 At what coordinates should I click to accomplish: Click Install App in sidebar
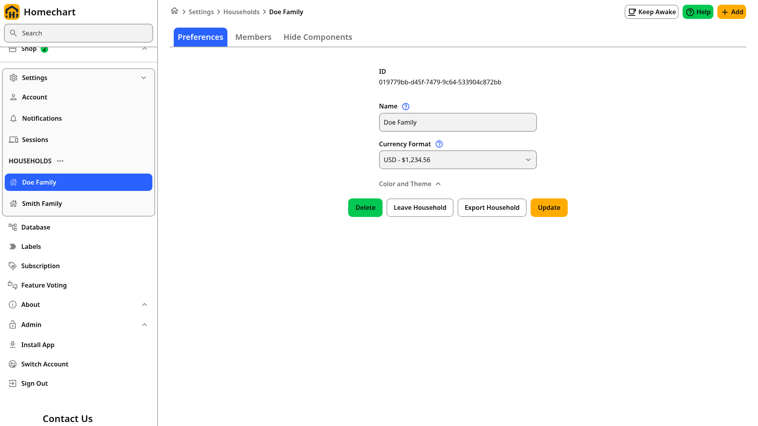click(x=79, y=345)
